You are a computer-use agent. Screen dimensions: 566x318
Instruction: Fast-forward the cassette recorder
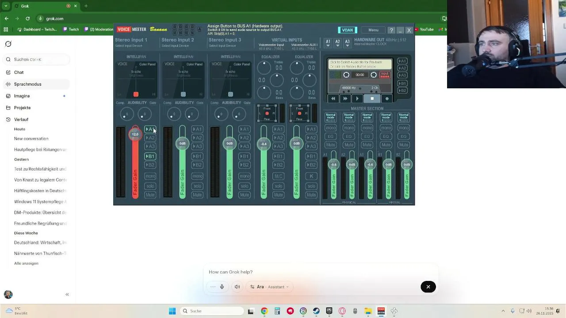click(x=345, y=98)
